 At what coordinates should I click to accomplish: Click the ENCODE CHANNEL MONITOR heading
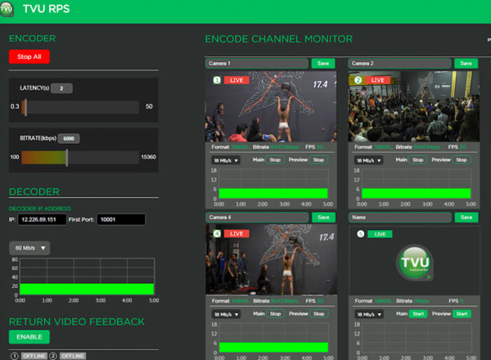[279, 39]
